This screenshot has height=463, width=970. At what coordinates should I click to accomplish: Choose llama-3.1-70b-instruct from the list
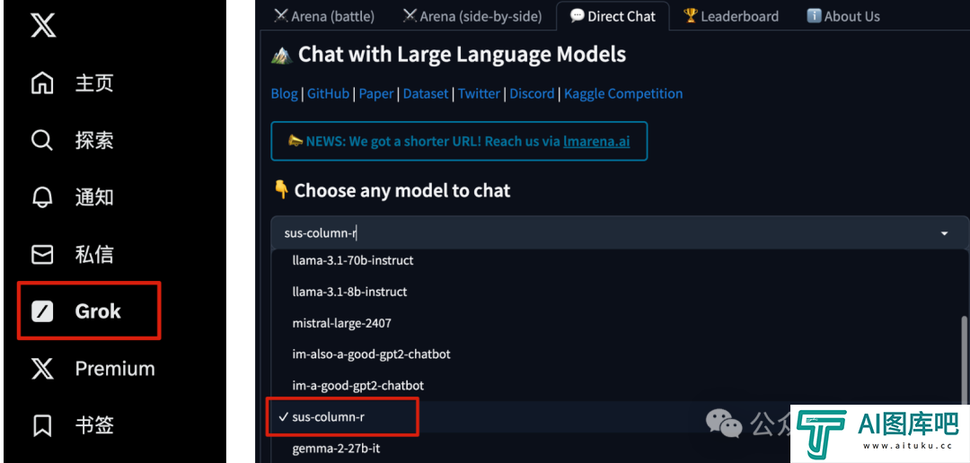pyautogui.click(x=353, y=260)
